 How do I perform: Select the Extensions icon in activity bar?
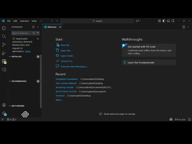[x=4, y=61]
